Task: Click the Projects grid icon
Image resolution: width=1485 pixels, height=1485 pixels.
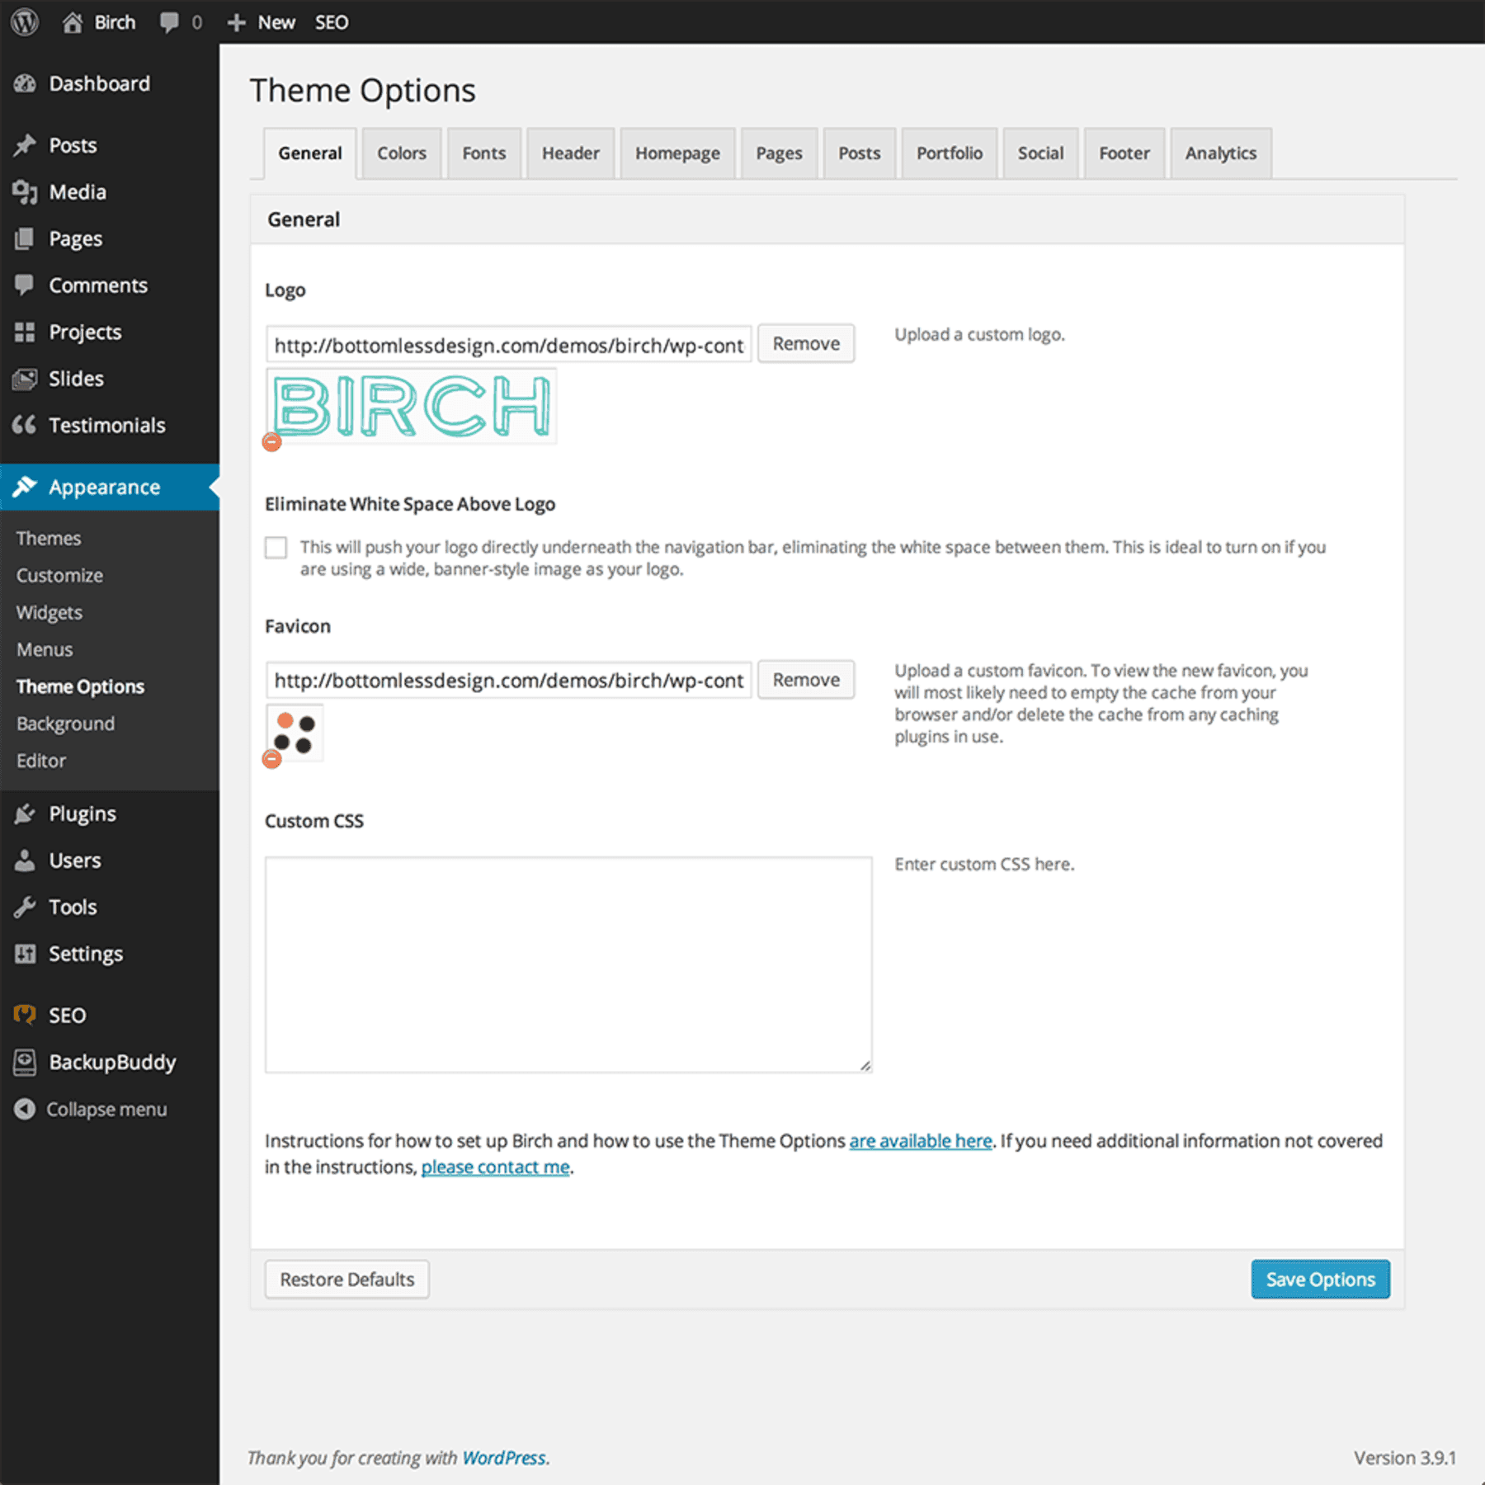Action: click(x=25, y=332)
